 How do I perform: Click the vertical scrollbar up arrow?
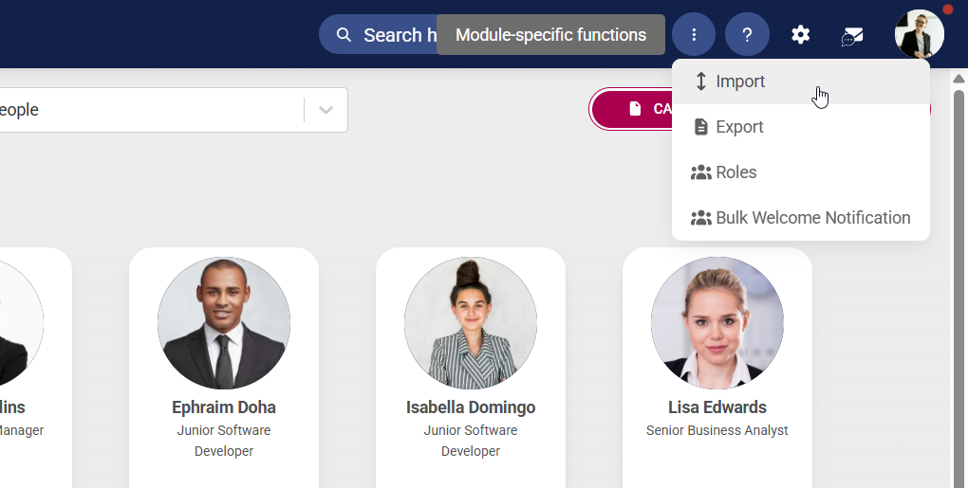[959, 79]
